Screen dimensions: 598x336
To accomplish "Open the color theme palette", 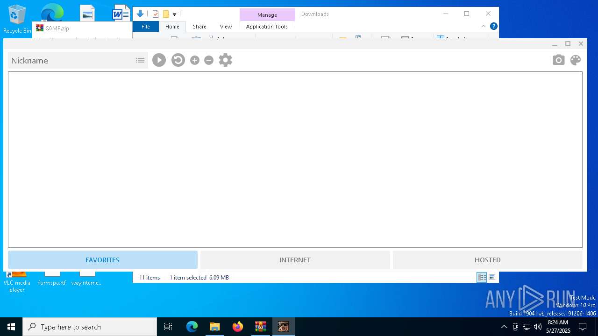I will 576,60.
